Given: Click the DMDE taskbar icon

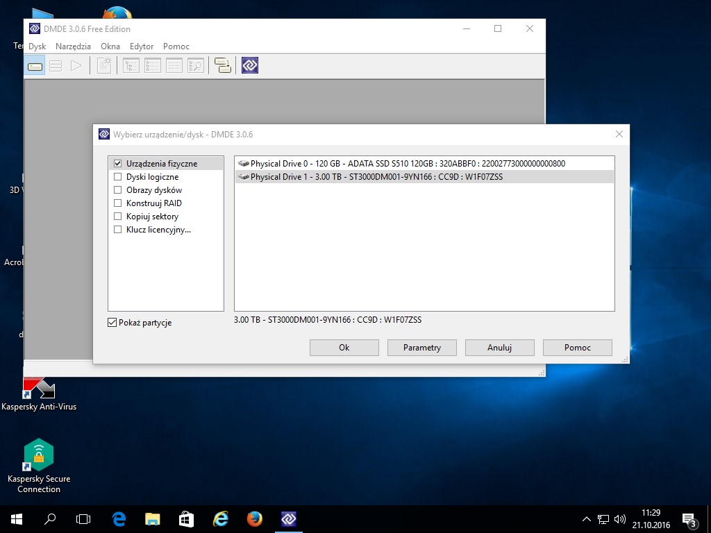Looking at the screenshot, I should click(289, 519).
